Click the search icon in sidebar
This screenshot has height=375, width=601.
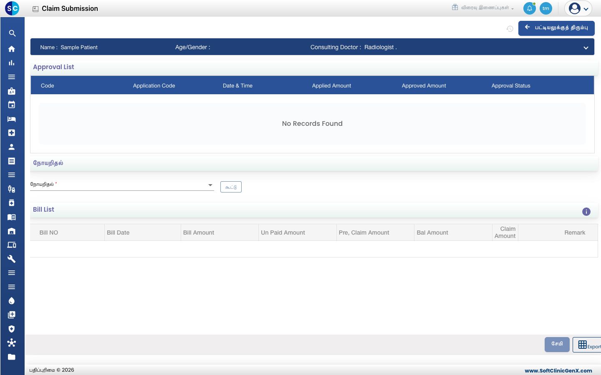tap(12, 33)
